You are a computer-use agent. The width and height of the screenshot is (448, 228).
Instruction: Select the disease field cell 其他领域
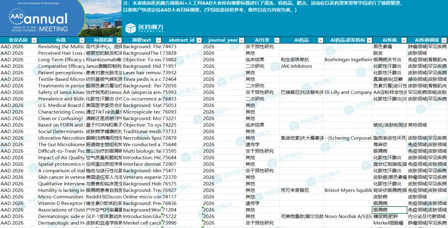point(427,125)
